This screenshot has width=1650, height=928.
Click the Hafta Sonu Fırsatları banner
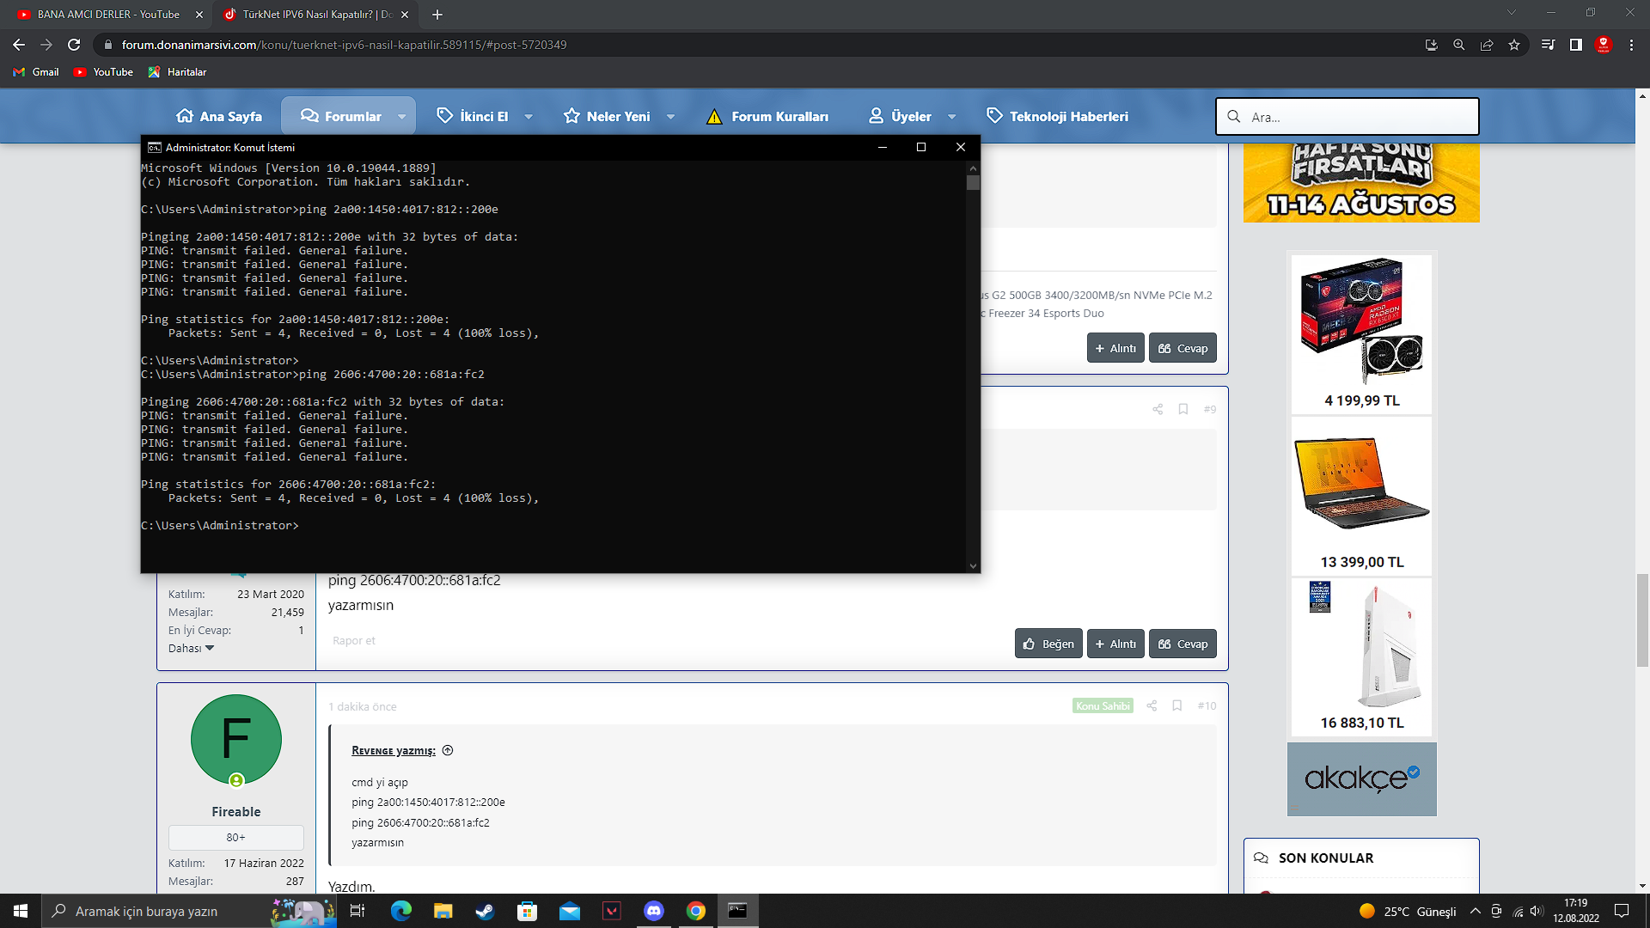point(1361,183)
